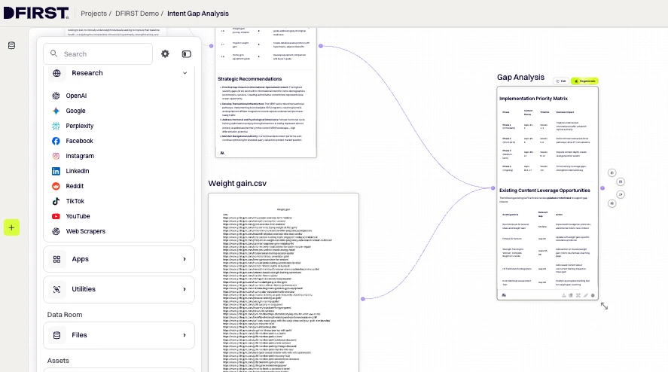Click the Assets label
668x372 pixels.
point(58,361)
